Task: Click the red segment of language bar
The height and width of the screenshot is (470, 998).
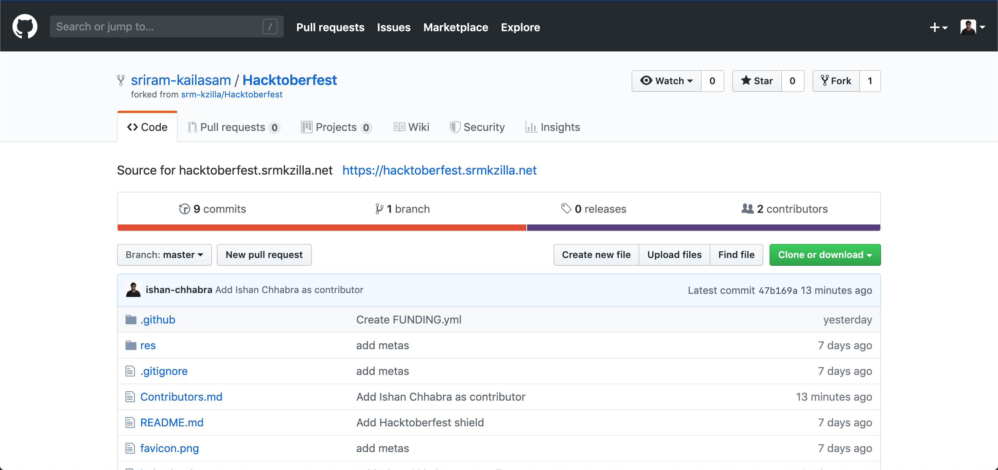Action: 322,228
